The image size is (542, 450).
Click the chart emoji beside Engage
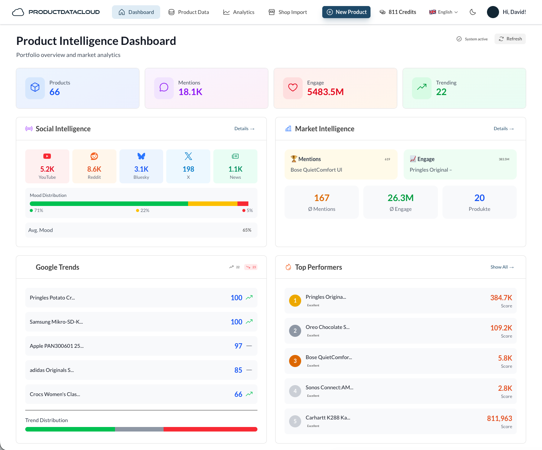point(413,159)
